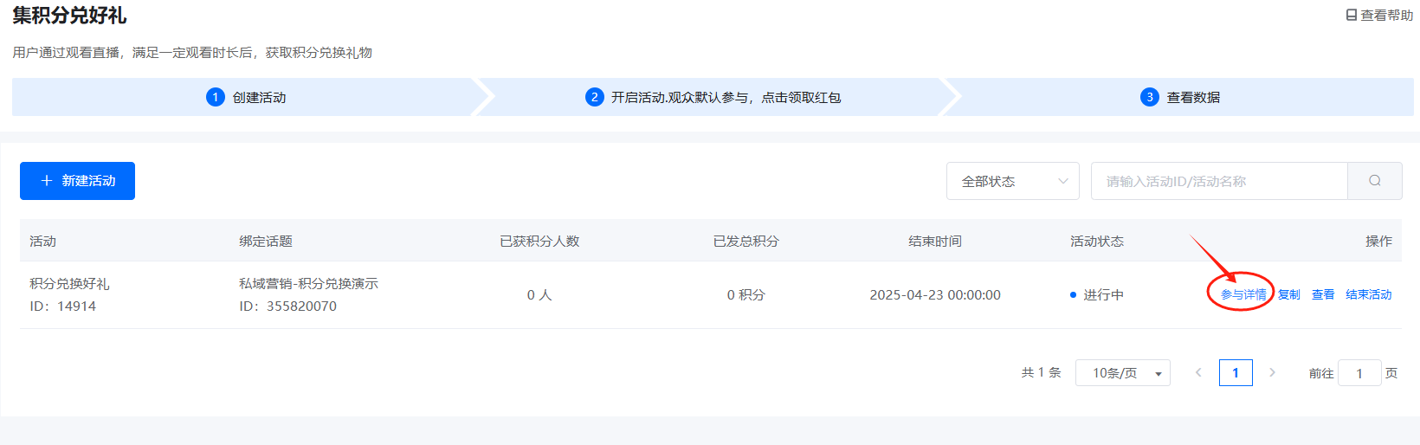Click the 已获积分人数 column header
1420x445 pixels.
[539, 242]
